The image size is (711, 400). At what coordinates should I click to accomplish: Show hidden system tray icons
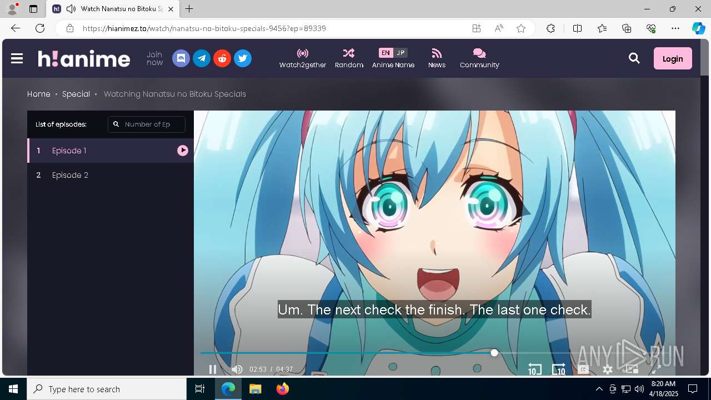pos(599,389)
